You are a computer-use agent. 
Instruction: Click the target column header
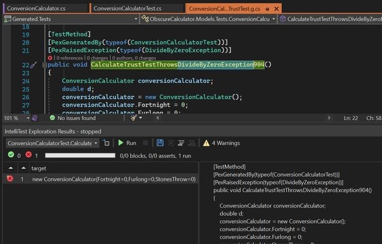[x=39, y=168]
